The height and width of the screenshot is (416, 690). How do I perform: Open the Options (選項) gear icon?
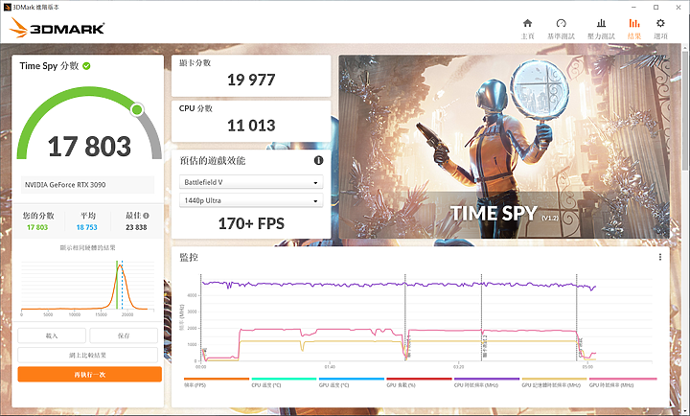coord(660,23)
